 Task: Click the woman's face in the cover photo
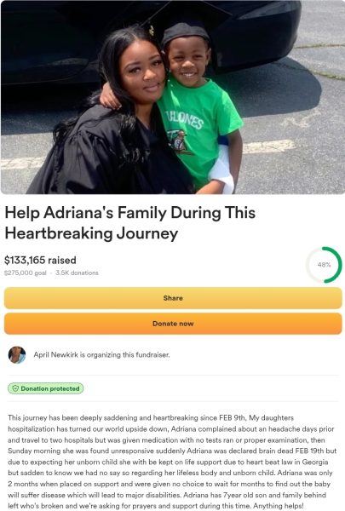pos(142,73)
